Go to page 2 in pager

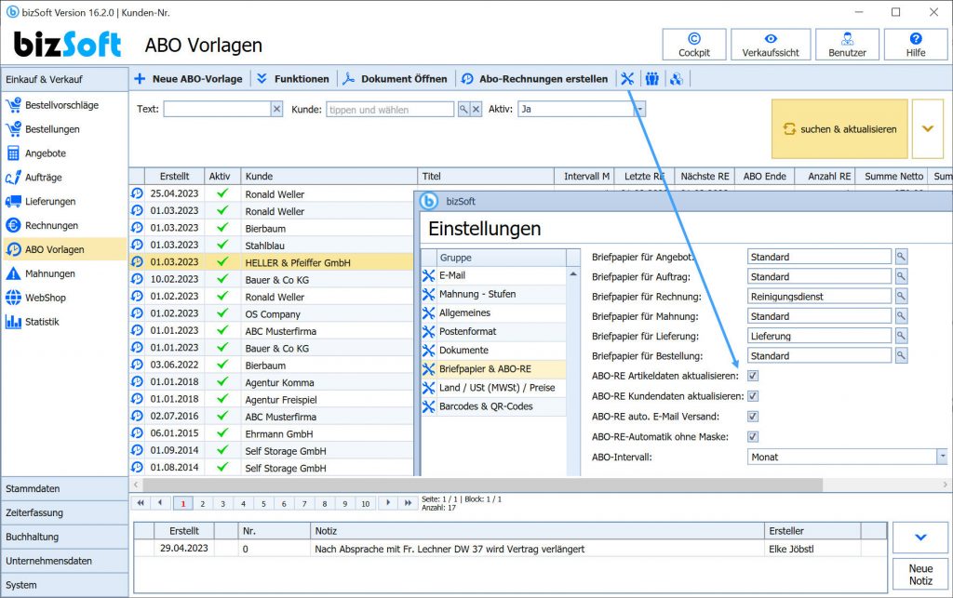pos(203,503)
